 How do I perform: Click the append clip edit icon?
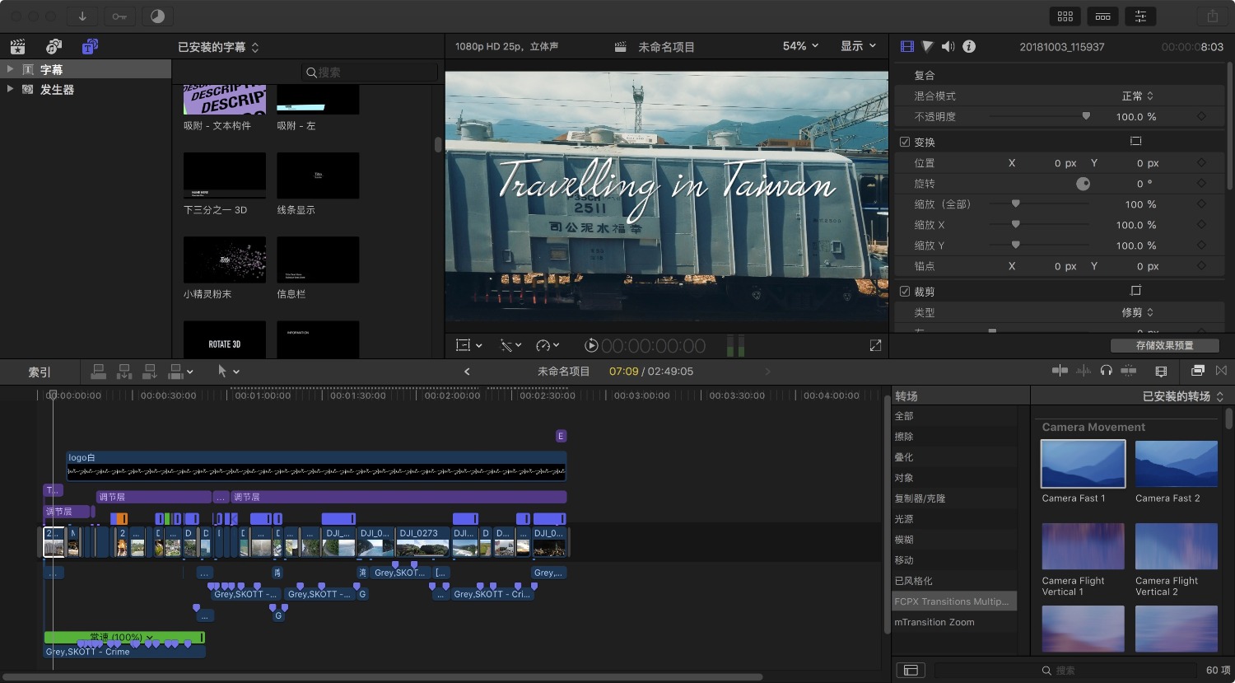[x=150, y=372]
